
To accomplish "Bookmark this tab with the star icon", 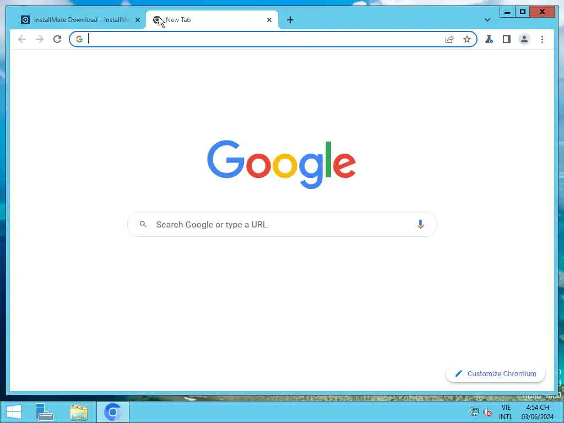I will (x=467, y=39).
